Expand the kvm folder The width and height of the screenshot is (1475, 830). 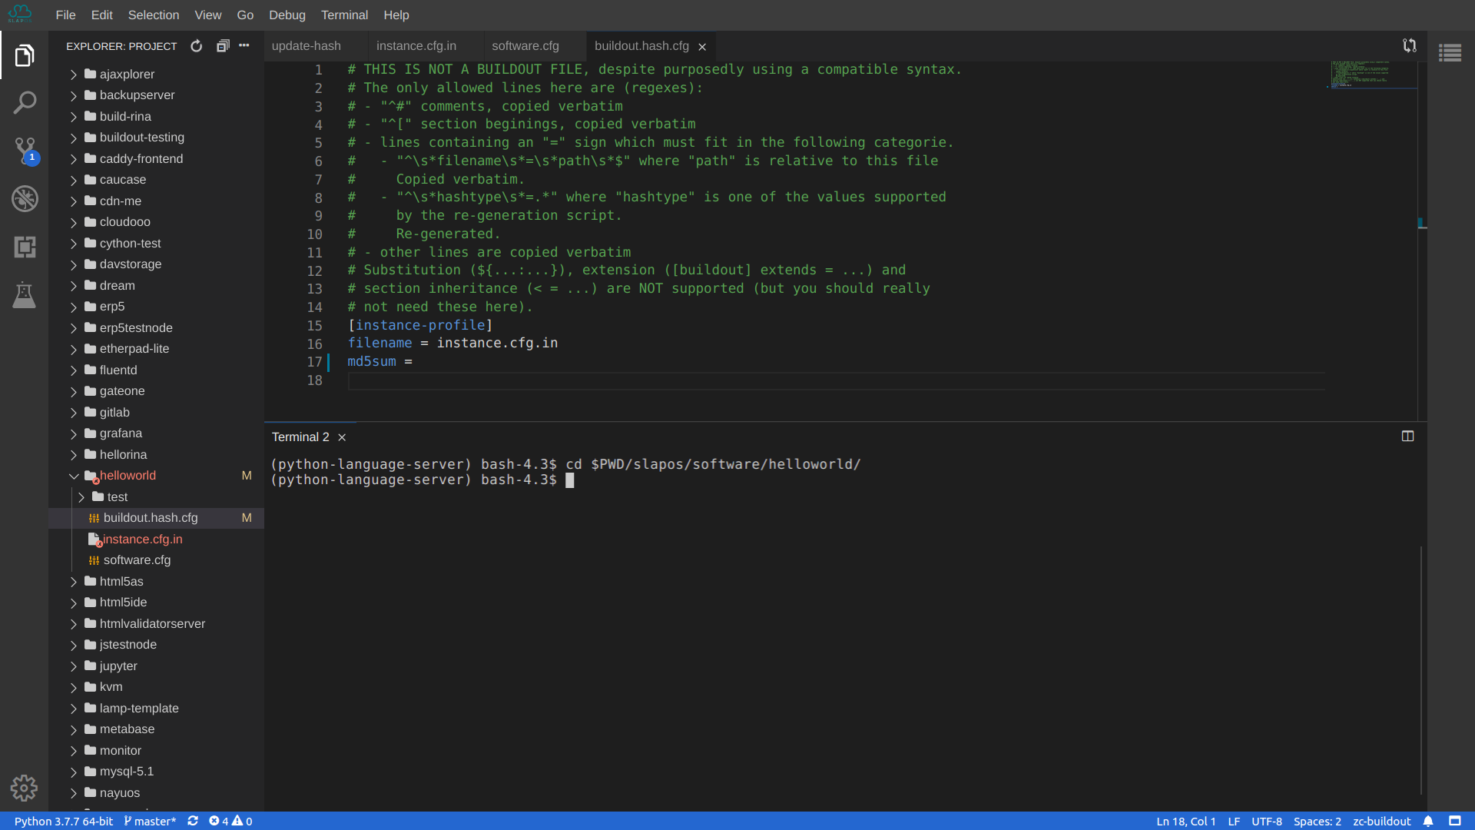(74, 687)
